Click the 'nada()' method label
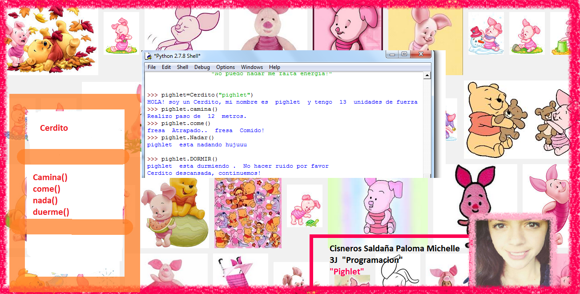 [45, 201]
